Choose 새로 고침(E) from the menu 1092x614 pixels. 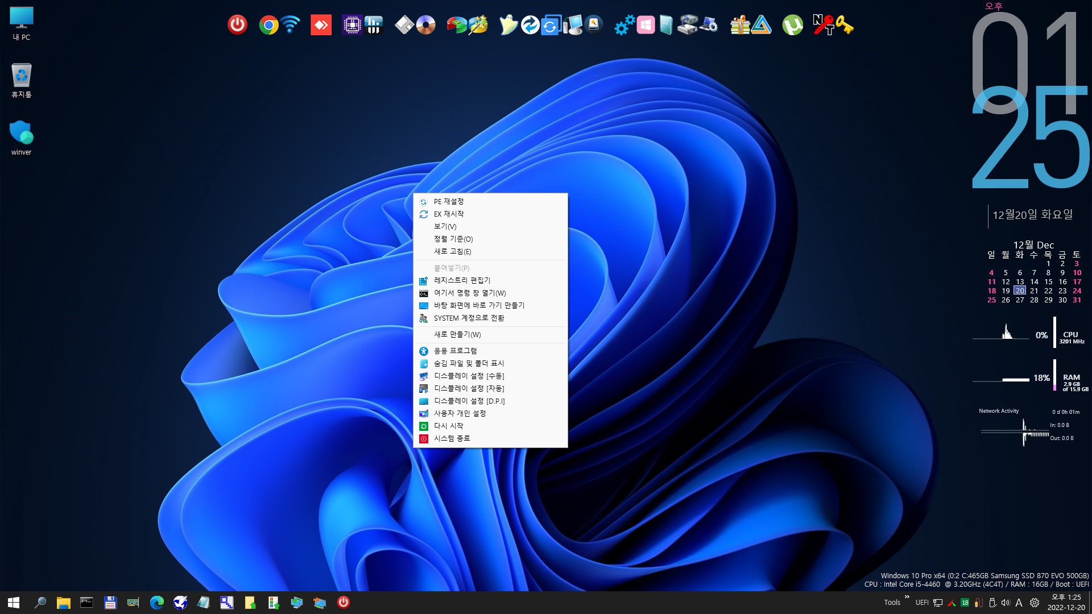coord(490,251)
